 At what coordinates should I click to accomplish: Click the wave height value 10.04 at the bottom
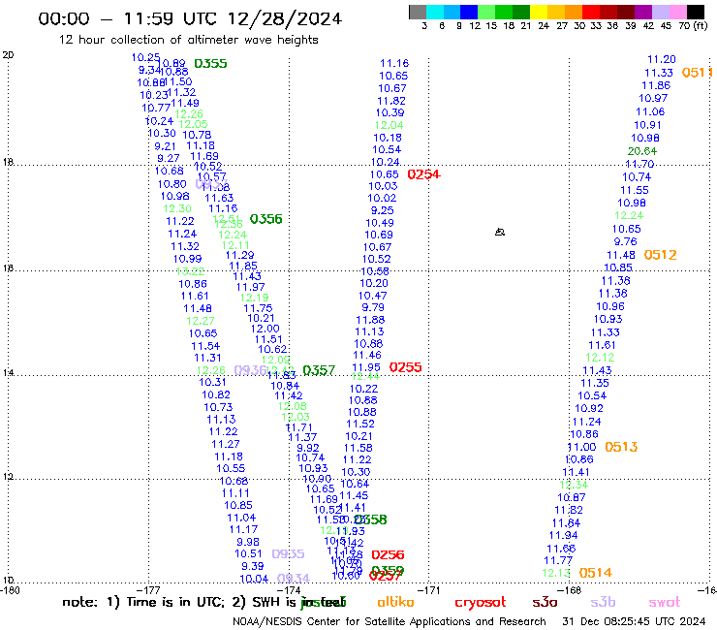[x=254, y=579]
